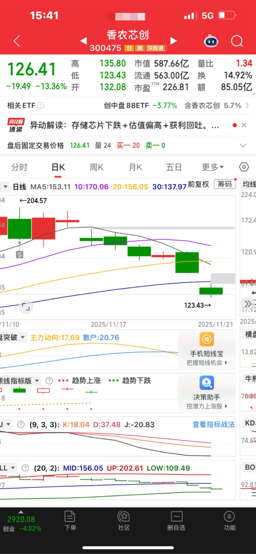Tap the 204.57 high price label

(33, 201)
